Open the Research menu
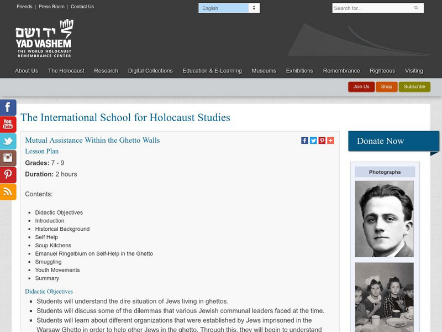 coord(106,71)
